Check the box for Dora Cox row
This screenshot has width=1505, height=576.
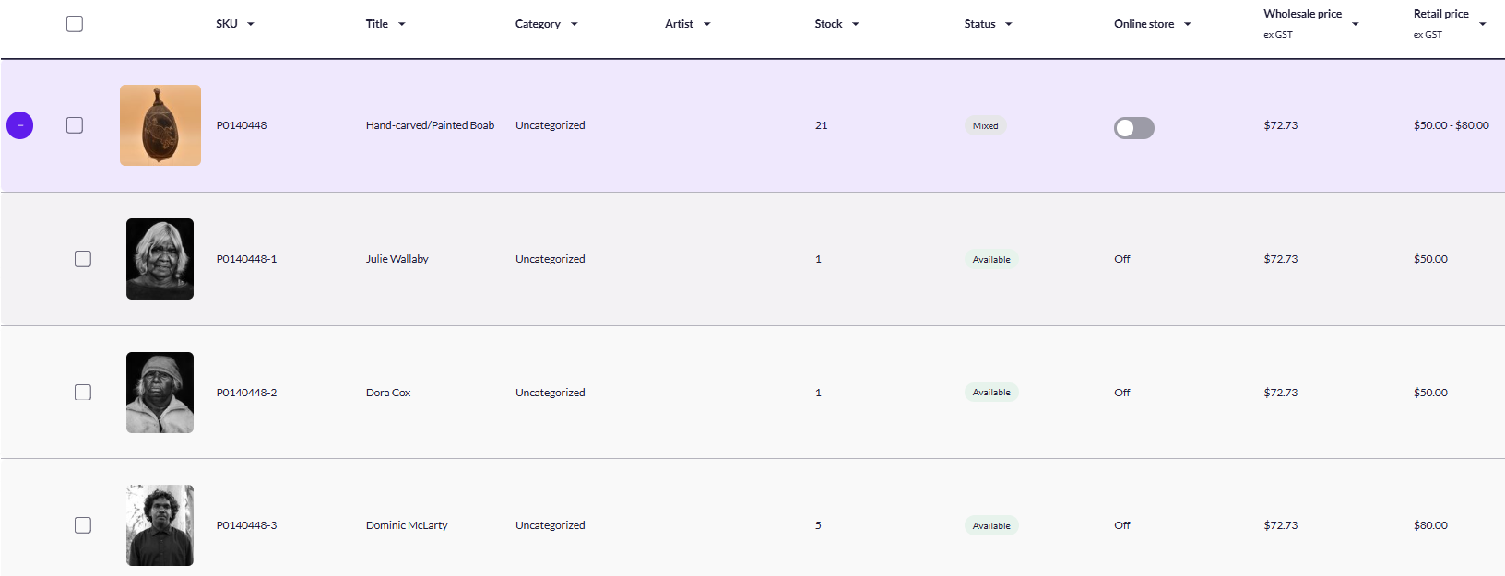(83, 393)
